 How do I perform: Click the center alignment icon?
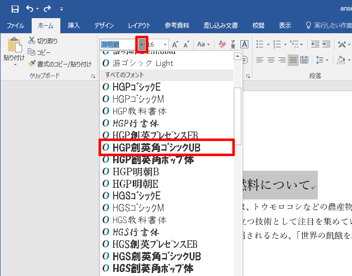point(271,60)
